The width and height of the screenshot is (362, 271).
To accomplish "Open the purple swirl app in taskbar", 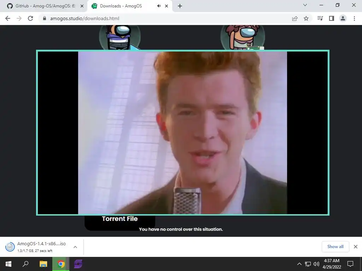I will (x=78, y=264).
